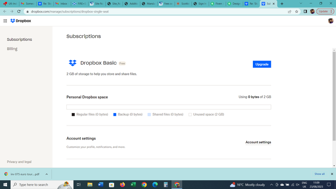Click the 'Unused space (2 GB)' legend label
The height and width of the screenshot is (189, 336).
click(x=208, y=114)
